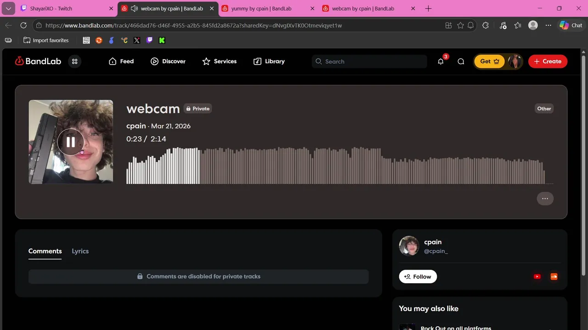Viewport: 588px width, 330px height.
Task: Open cpain's sidebar profile picture
Action: pyautogui.click(x=409, y=246)
